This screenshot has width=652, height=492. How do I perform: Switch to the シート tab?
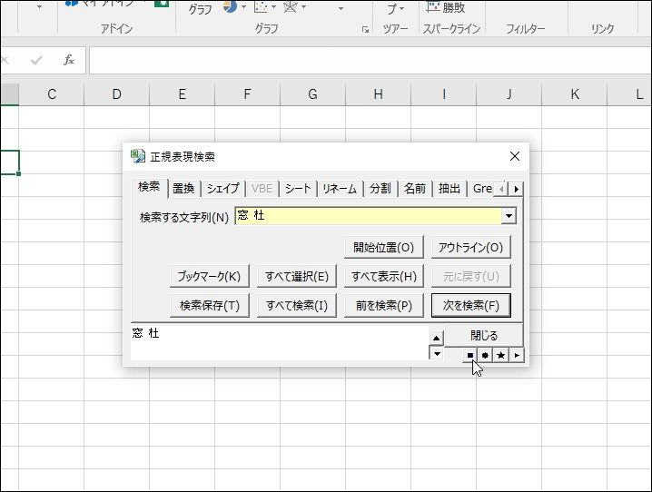298,189
